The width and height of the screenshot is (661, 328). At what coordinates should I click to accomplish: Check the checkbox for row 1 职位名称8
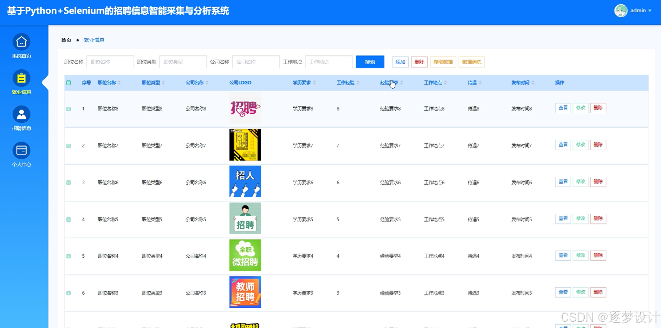[x=68, y=108]
